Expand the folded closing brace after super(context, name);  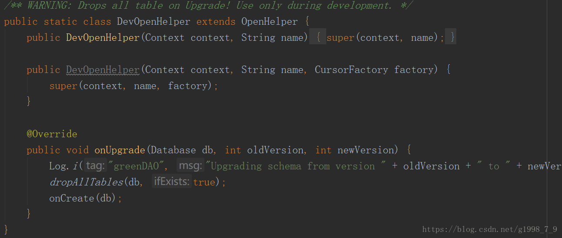pos(451,37)
